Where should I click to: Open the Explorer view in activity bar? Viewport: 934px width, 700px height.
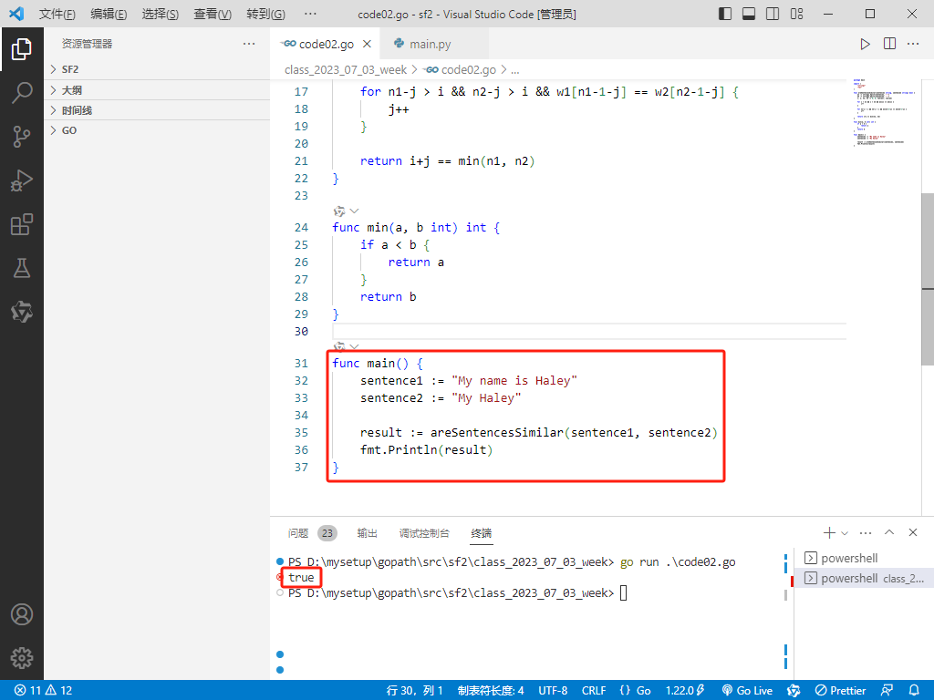22,49
